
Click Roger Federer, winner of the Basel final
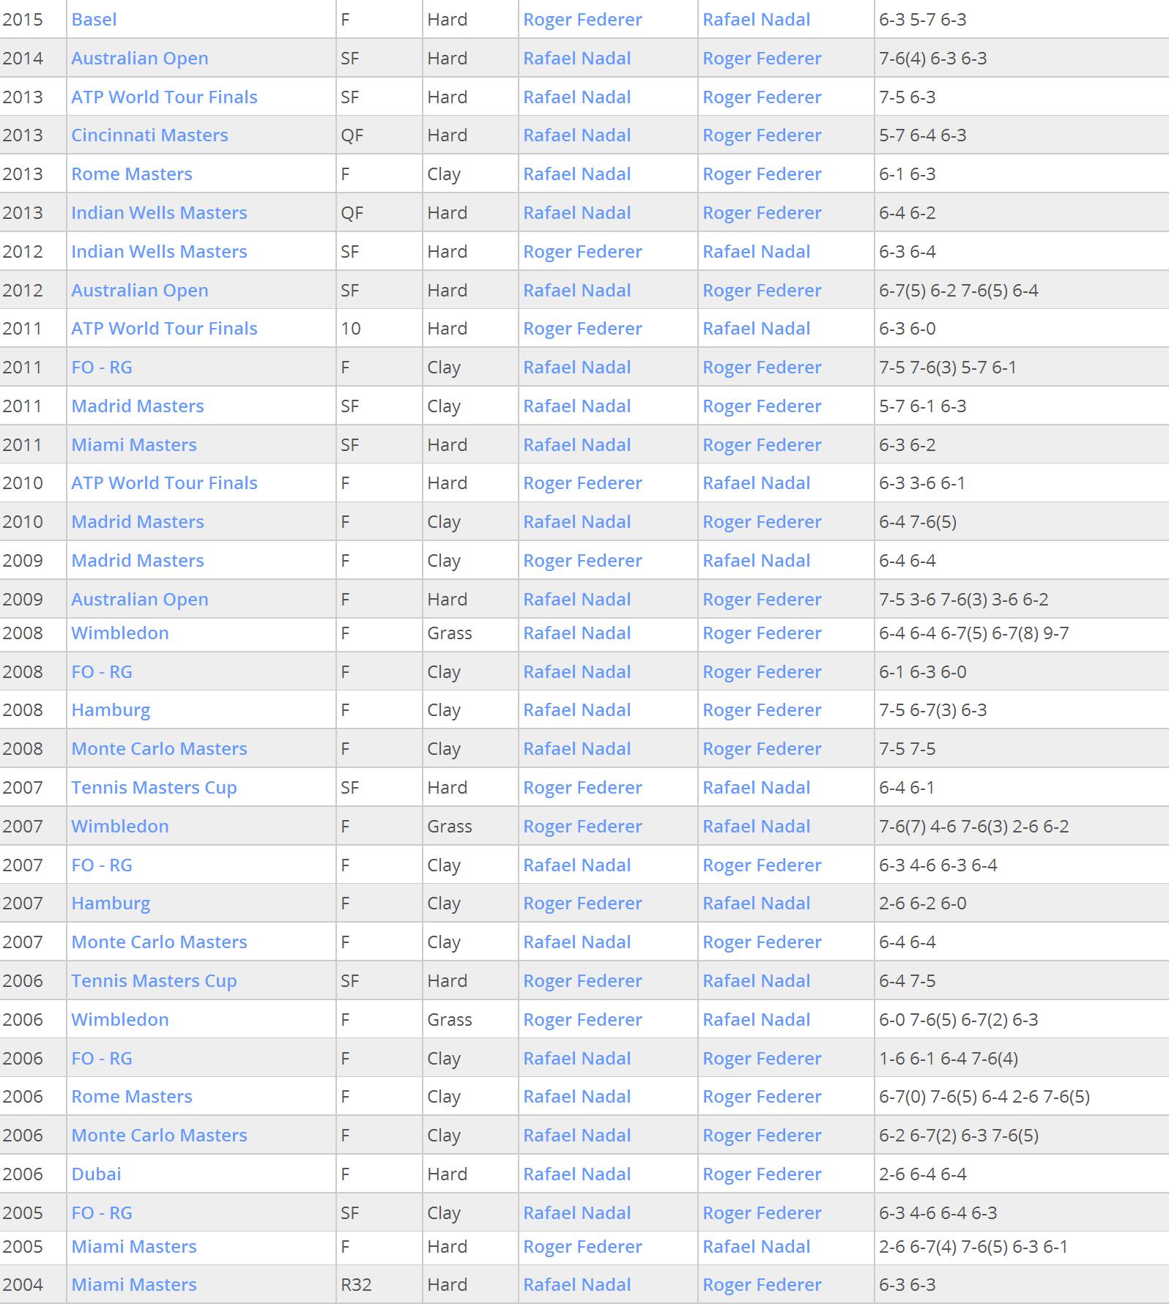coord(582,20)
